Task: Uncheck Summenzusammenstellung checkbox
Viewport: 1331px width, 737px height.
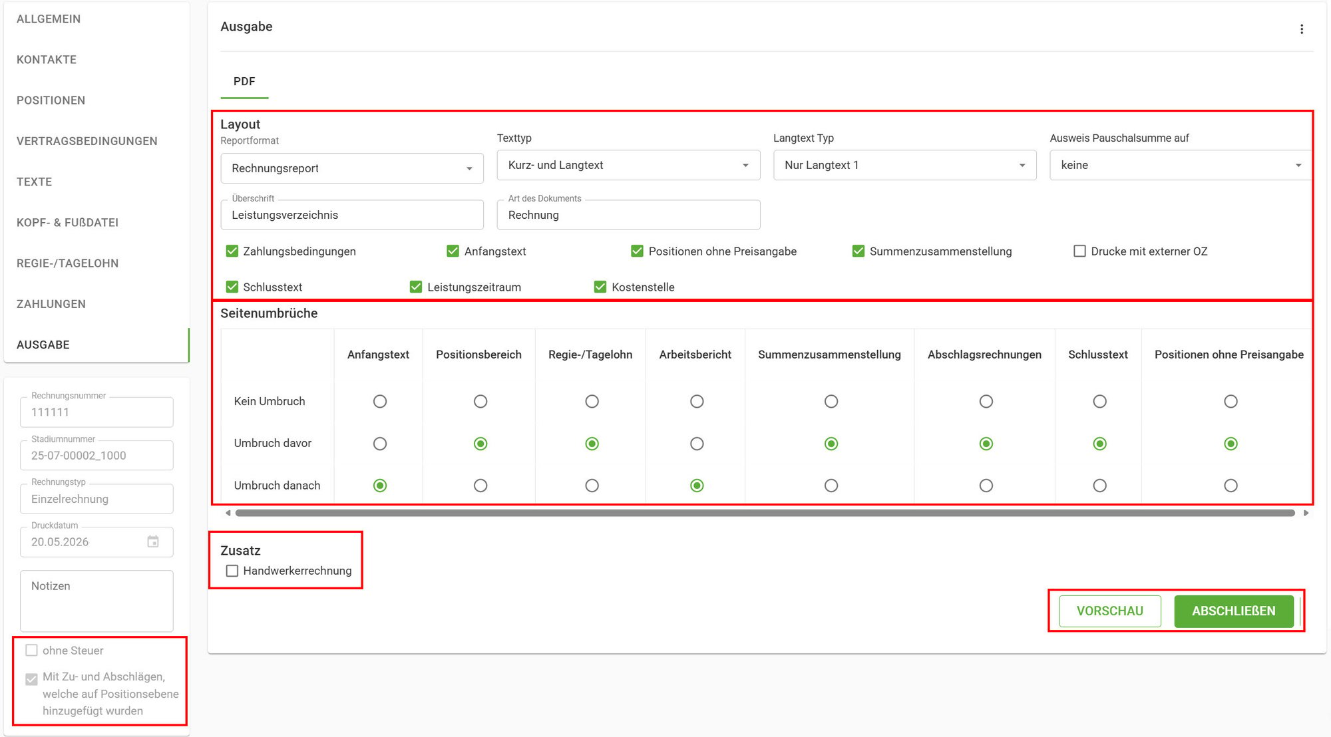Action: click(858, 251)
